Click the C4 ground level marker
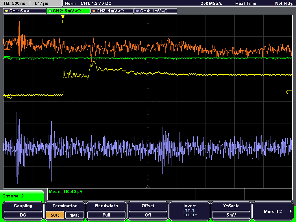 pos(8,146)
